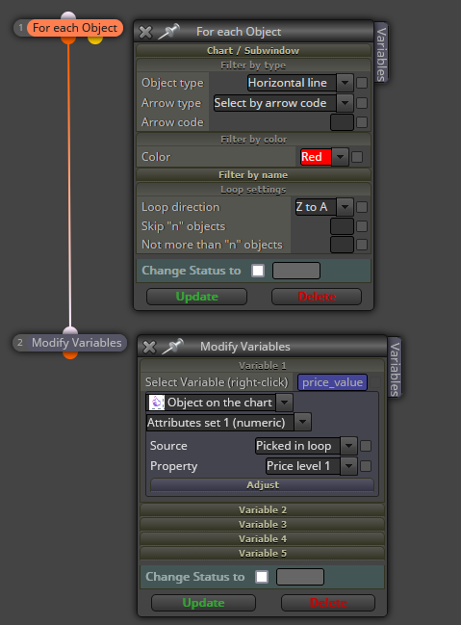The width and height of the screenshot is (461, 625).
Task: Click Update in Modify Variables panel
Action: pyautogui.click(x=203, y=603)
